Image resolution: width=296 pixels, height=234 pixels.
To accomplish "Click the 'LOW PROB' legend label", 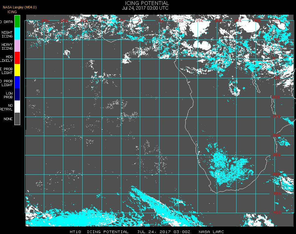I will 8,95.
